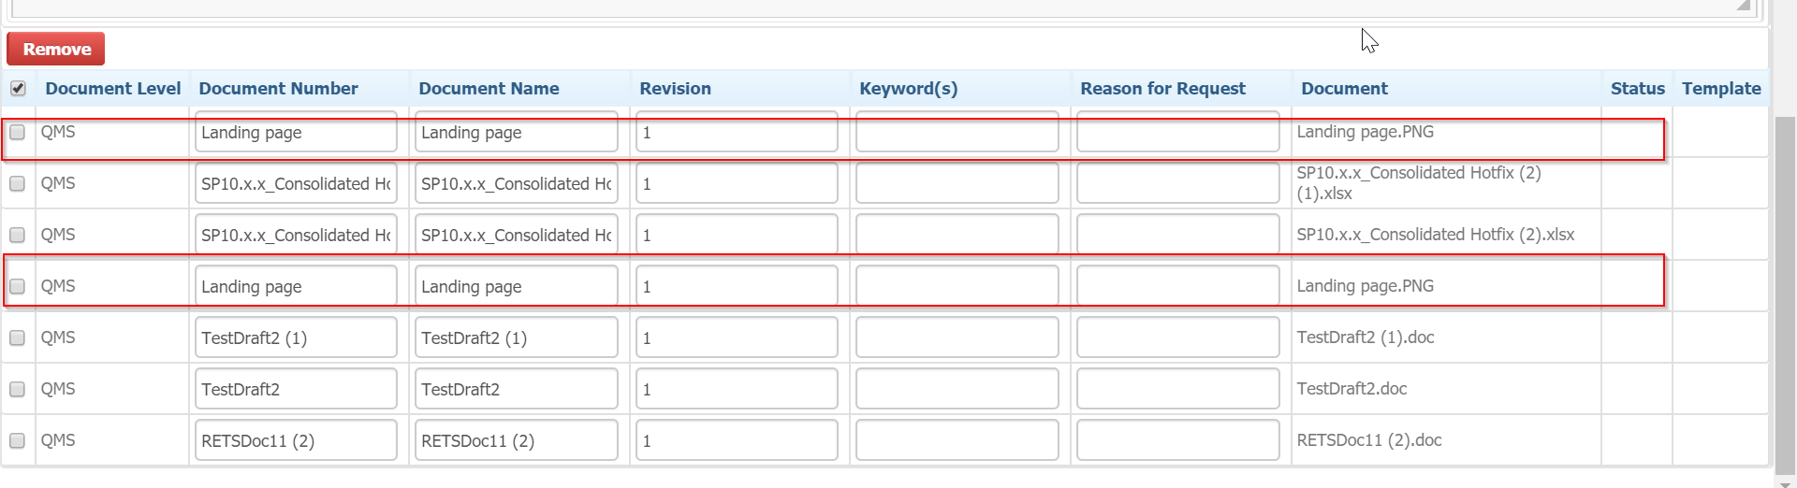The image size is (1797, 488).
Task: Click the Reason for Request column header
Action: (1162, 88)
